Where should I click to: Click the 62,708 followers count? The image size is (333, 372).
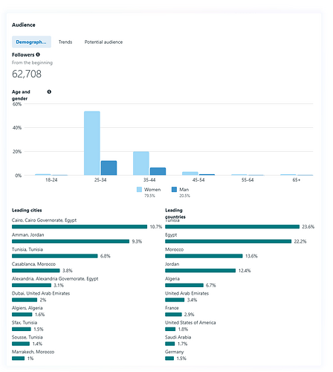pos(27,74)
